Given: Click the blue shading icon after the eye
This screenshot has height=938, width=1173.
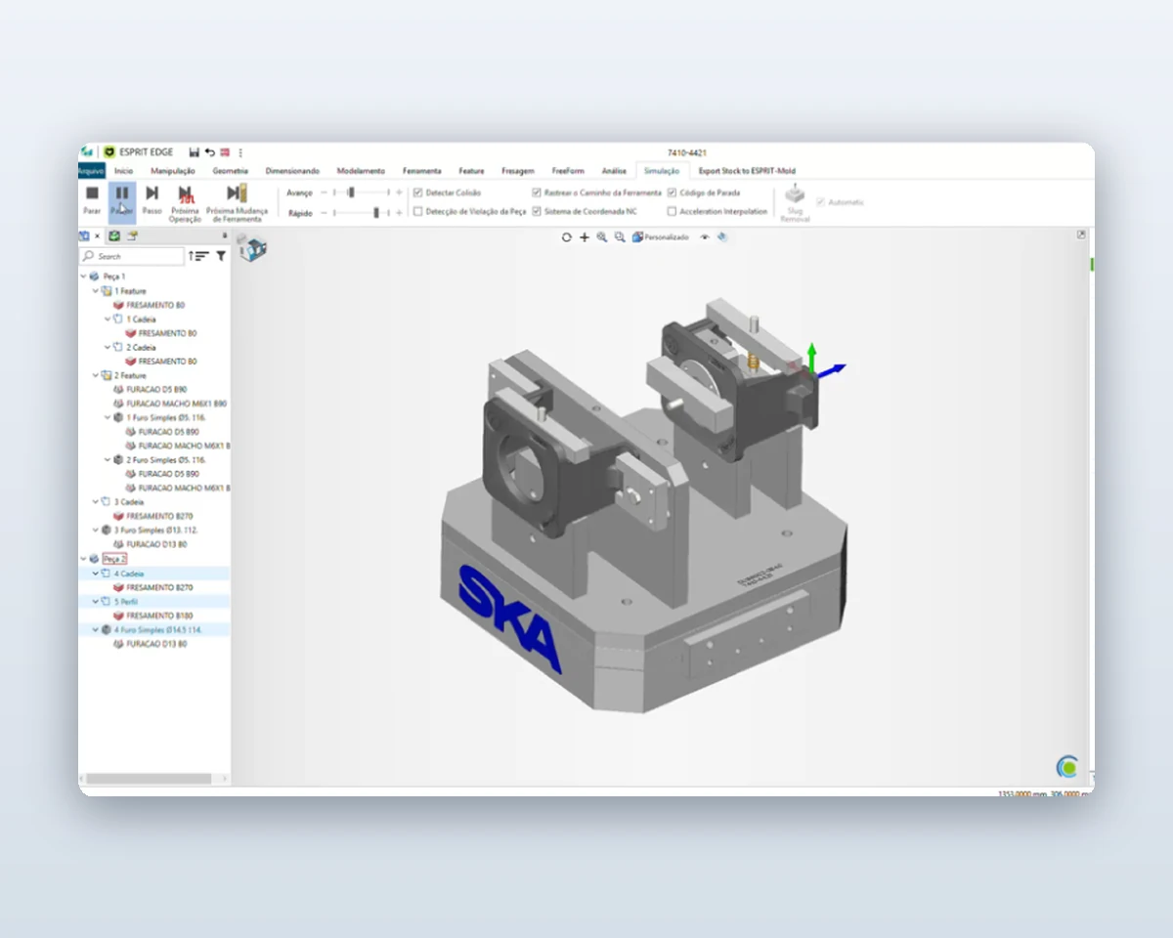Looking at the screenshot, I should coord(721,237).
